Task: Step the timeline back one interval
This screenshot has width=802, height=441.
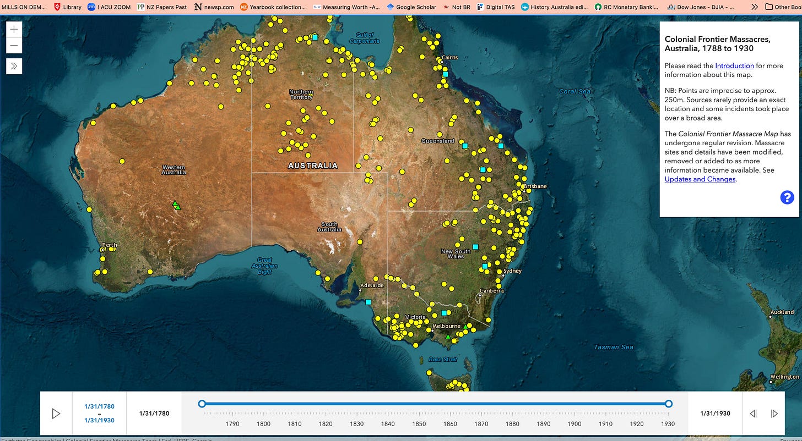Action: click(x=753, y=413)
